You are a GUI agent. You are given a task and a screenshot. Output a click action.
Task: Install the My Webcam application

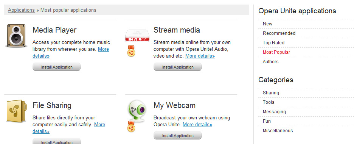178,136
